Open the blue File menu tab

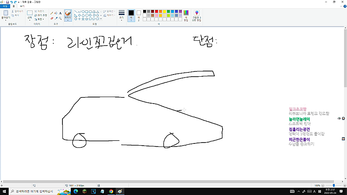click(x=5, y=6)
